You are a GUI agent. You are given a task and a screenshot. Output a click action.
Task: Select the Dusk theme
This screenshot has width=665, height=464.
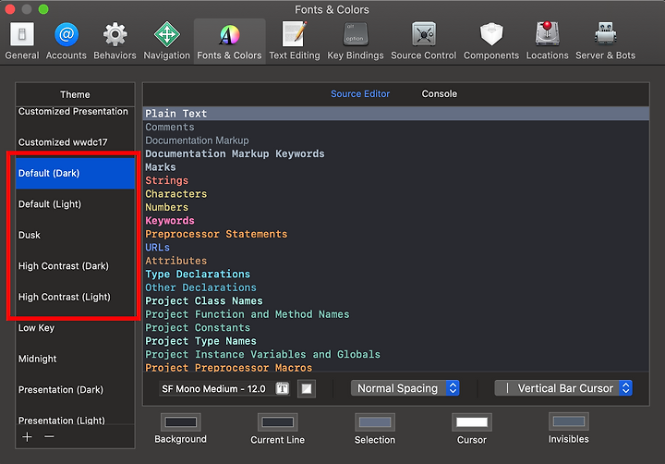(x=75, y=235)
